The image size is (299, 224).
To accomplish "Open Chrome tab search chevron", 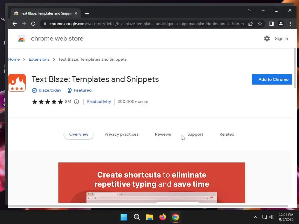I will 249,10.
